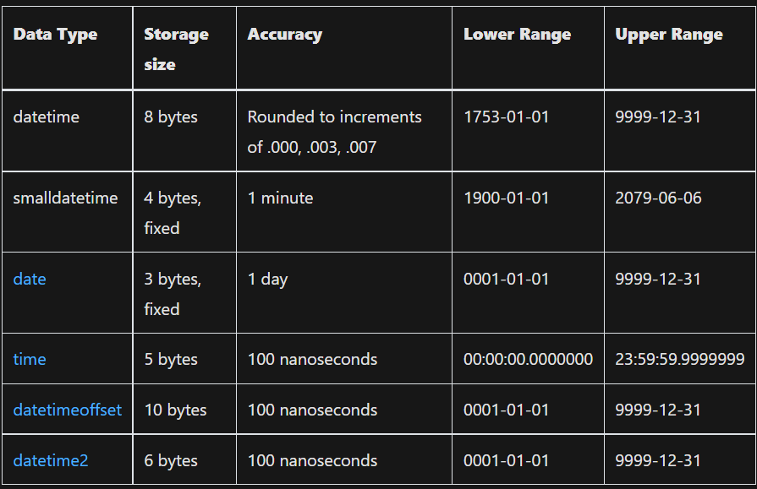The image size is (757, 489).
Task: Click the 23:59:59.9999999 upper range cell
Action: pyautogui.click(x=680, y=359)
